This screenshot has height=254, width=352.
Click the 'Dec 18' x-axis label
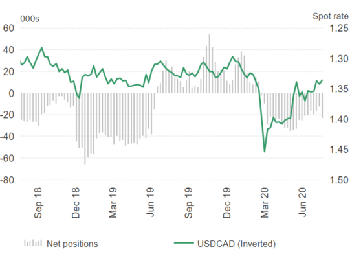pos(76,203)
